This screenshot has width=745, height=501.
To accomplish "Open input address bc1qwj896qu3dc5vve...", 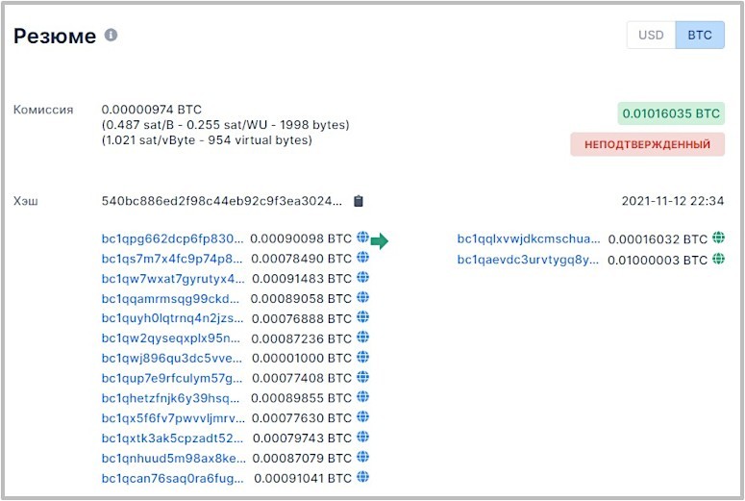I will click(172, 359).
